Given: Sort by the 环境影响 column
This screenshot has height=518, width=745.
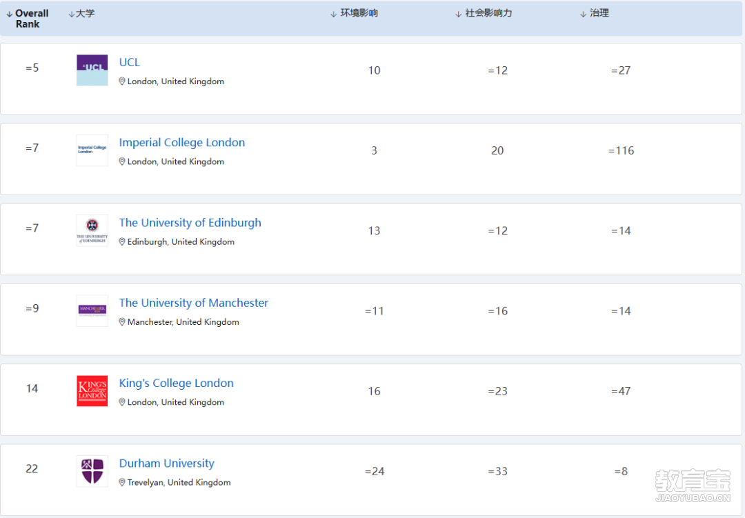Looking at the screenshot, I should (x=355, y=13).
